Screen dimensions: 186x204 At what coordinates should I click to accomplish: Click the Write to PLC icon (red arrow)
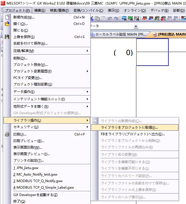[x=145, y=18]
